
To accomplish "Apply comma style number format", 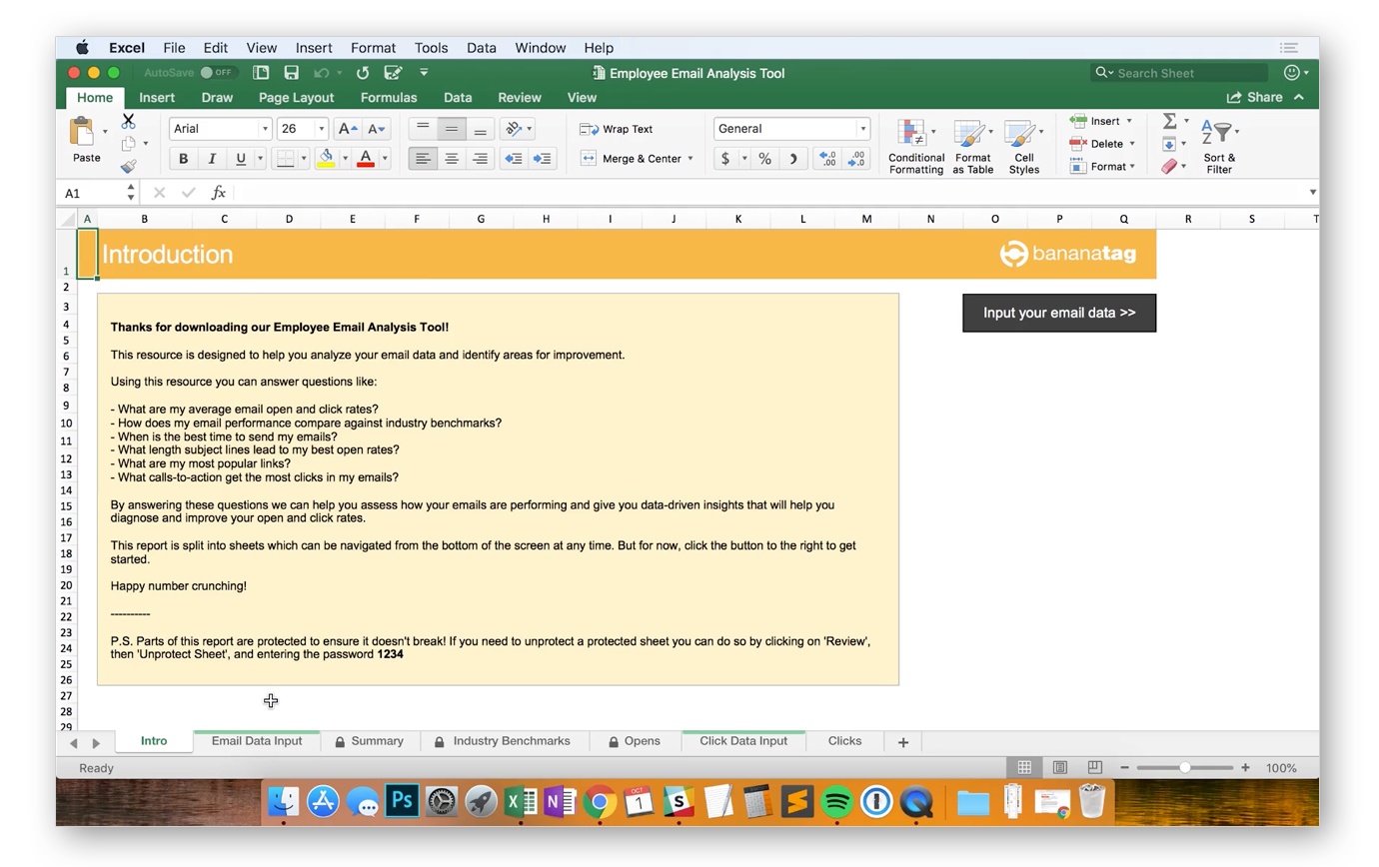I will [793, 159].
